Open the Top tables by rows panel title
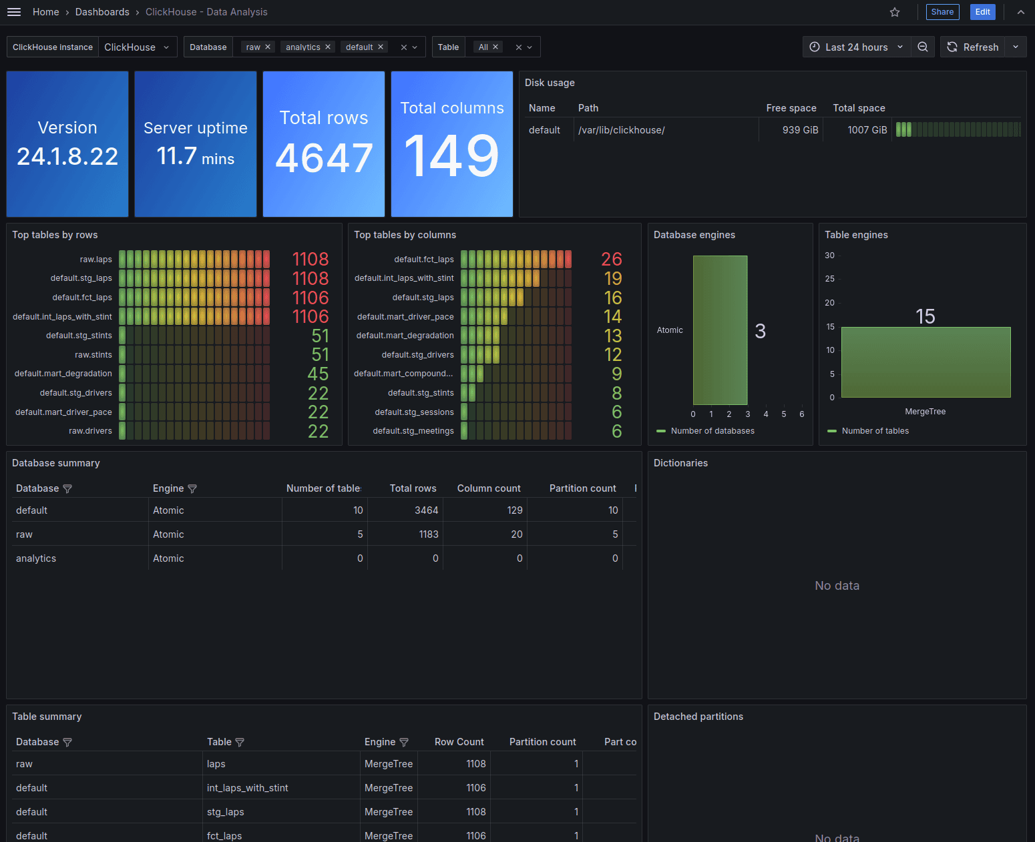Image resolution: width=1035 pixels, height=842 pixels. 55,235
